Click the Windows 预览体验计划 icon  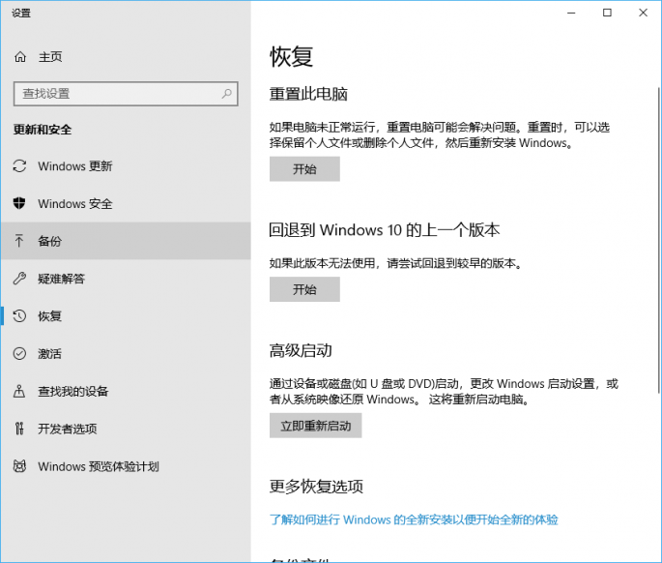(20, 466)
